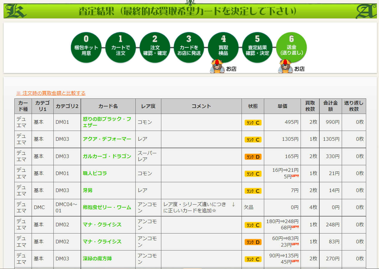Click the ornate K logo in banner

pyautogui.click(x=15, y=11)
